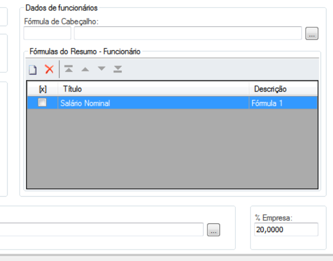Screen dimensions: 333x261
Task: Move selected formula down one row
Action: pos(102,69)
